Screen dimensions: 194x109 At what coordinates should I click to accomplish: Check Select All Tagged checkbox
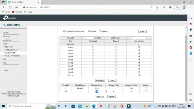tap(115, 44)
